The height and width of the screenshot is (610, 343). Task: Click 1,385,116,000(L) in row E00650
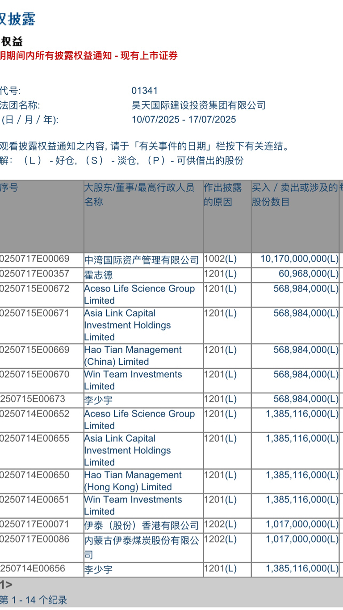(302, 475)
